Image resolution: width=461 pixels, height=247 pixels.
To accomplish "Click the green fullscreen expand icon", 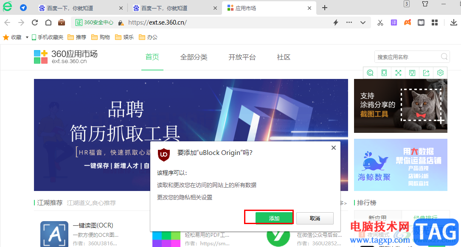I will pos(398,73).
